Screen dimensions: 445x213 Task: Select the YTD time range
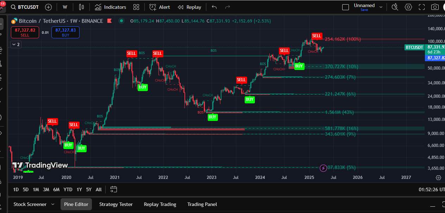68,189
